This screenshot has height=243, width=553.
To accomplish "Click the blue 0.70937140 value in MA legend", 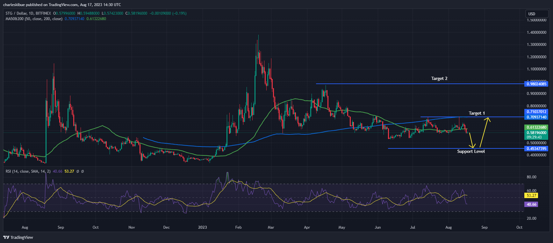I will (x=75, y=19).
